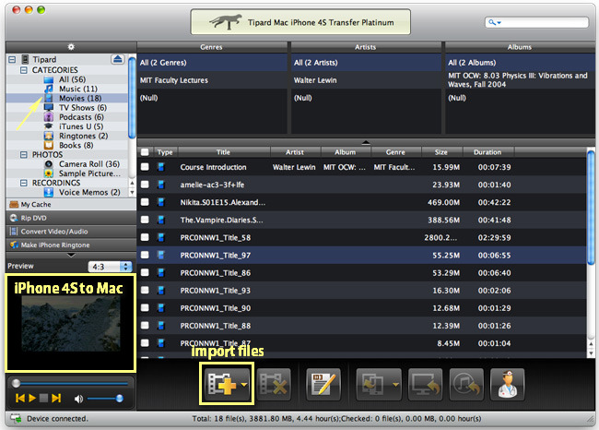Image resolution: width=599 pixels, height=430 pixels.
Task: Click the gear icon above the sidebar
Action: tap(71, 47)
